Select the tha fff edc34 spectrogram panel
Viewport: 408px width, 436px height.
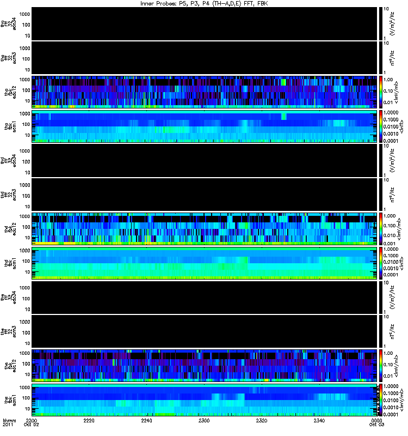(205, 23)
